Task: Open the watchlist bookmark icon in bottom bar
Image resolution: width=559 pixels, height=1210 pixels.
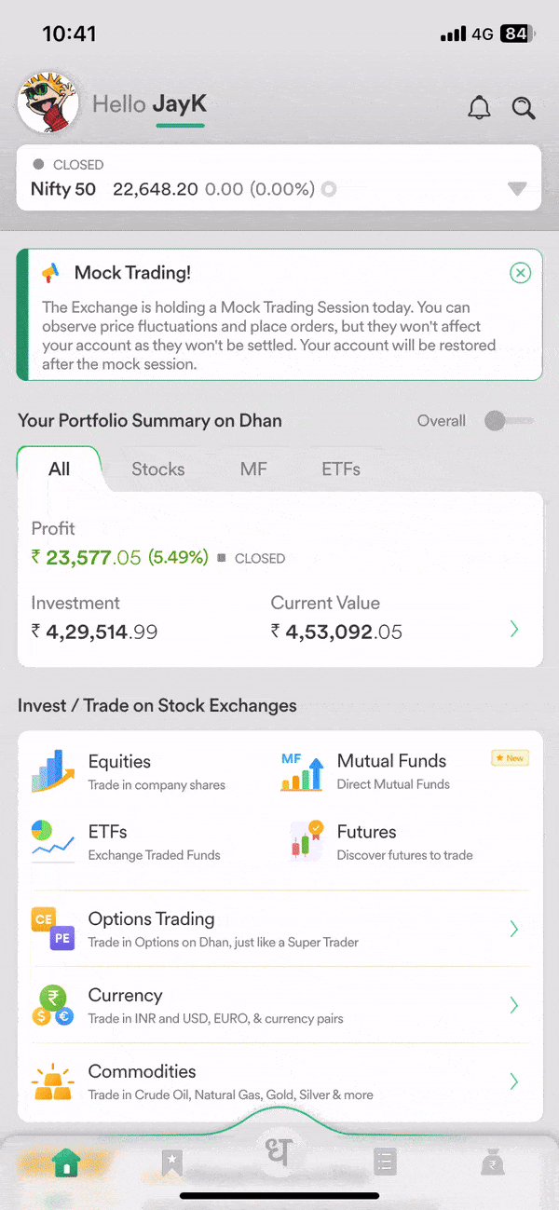Action: pyautogui.click(x=172, y=1162)
